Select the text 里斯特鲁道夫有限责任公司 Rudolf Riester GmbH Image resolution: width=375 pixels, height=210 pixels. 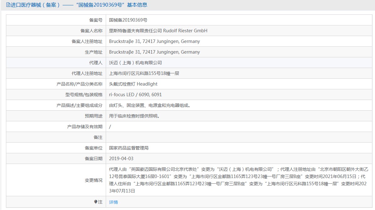pos(158,31)
